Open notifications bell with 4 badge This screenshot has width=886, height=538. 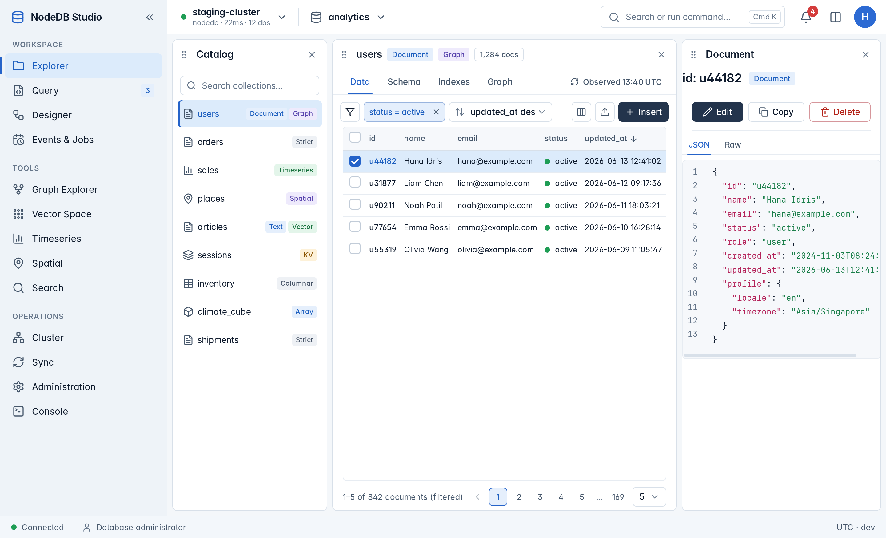point(806,17)
